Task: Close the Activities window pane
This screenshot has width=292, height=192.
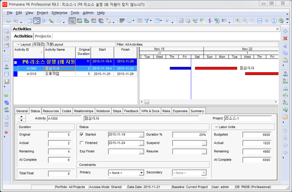Action: pyautogui.click(x=277, y=29)
